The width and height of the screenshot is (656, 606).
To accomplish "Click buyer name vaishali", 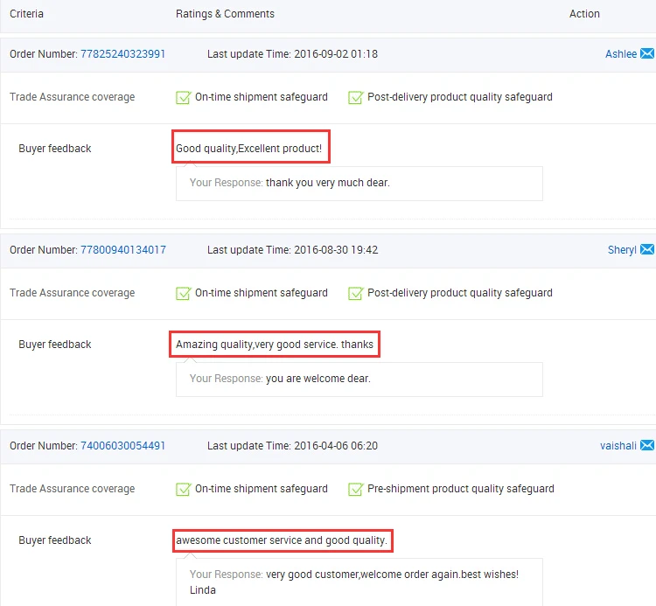I will [618, 446].
